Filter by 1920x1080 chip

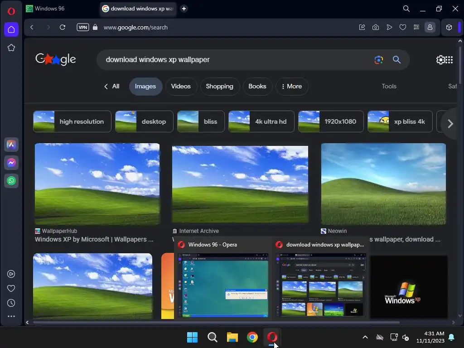[x=331, y=121]
